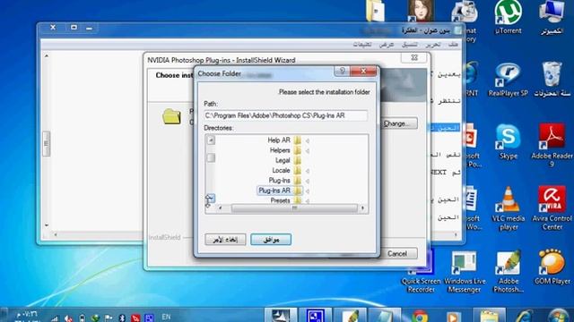
Task: Expand the Locale folder node
Action: [307, 171]
